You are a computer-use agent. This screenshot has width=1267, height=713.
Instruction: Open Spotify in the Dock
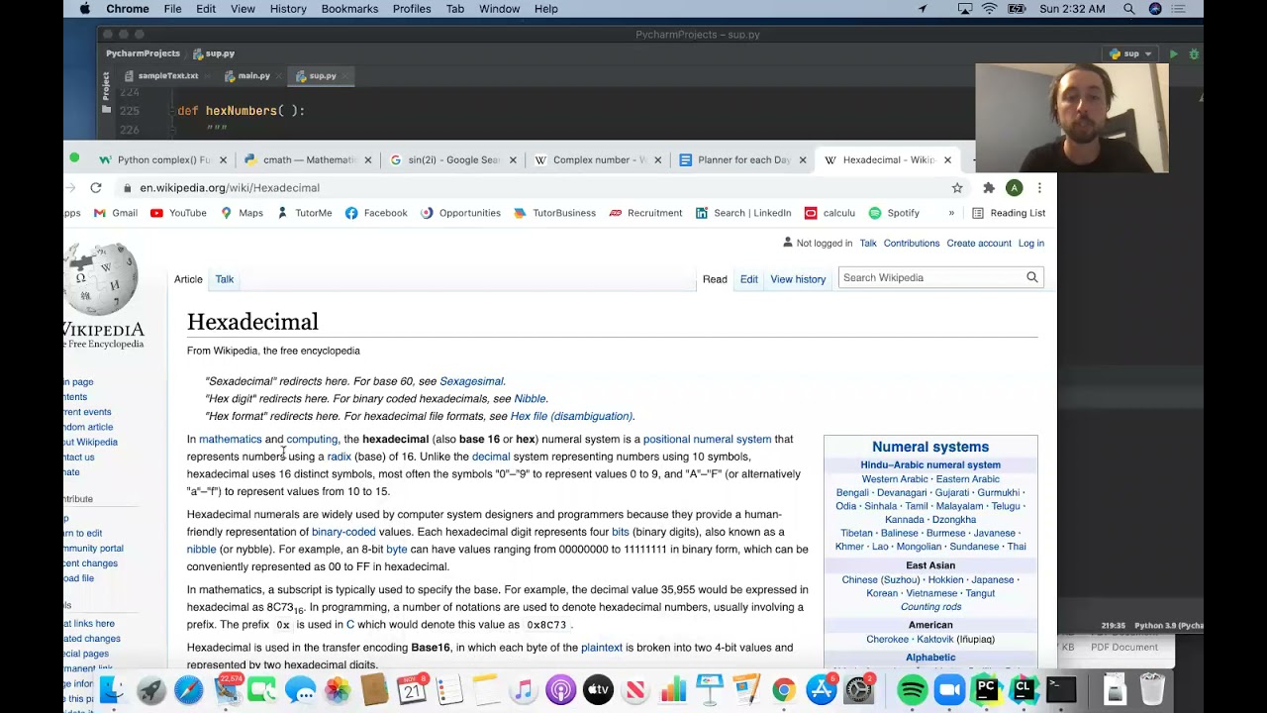click(x=912, y=689)
